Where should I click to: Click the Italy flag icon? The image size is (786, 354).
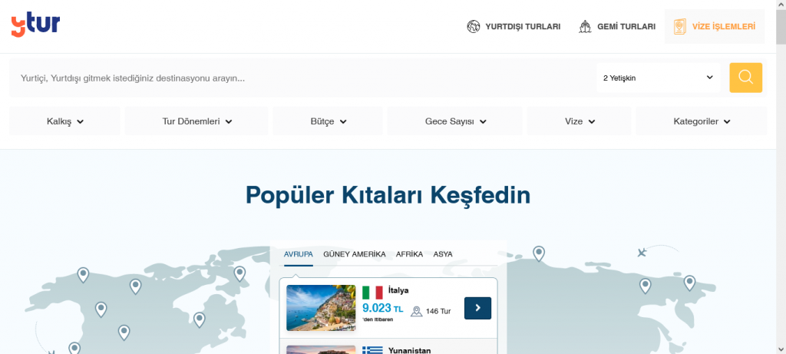click(x=373, y=293)
